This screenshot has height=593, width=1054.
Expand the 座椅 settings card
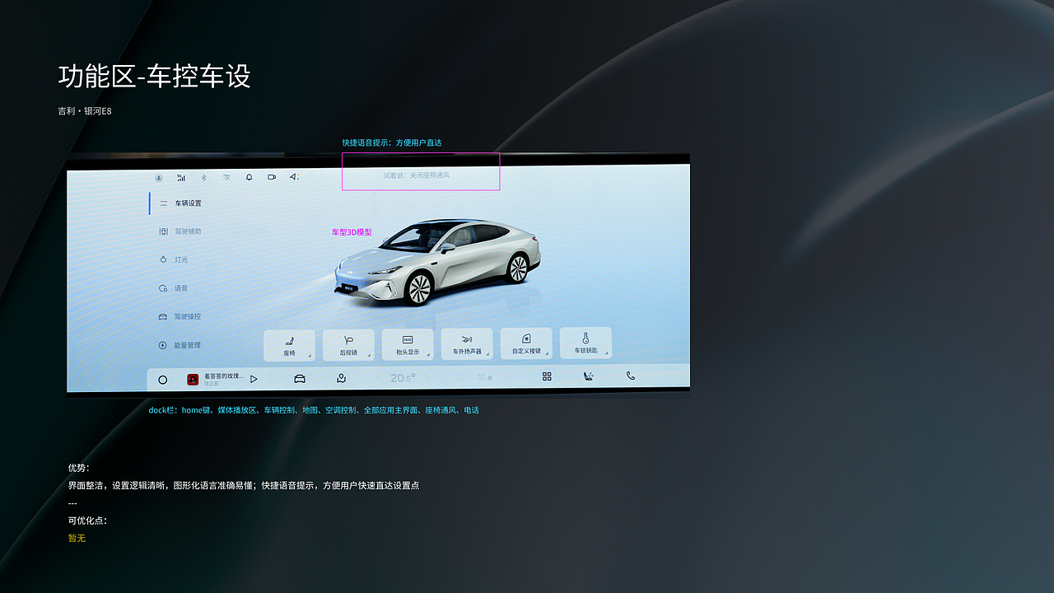[x=289, y=344]
